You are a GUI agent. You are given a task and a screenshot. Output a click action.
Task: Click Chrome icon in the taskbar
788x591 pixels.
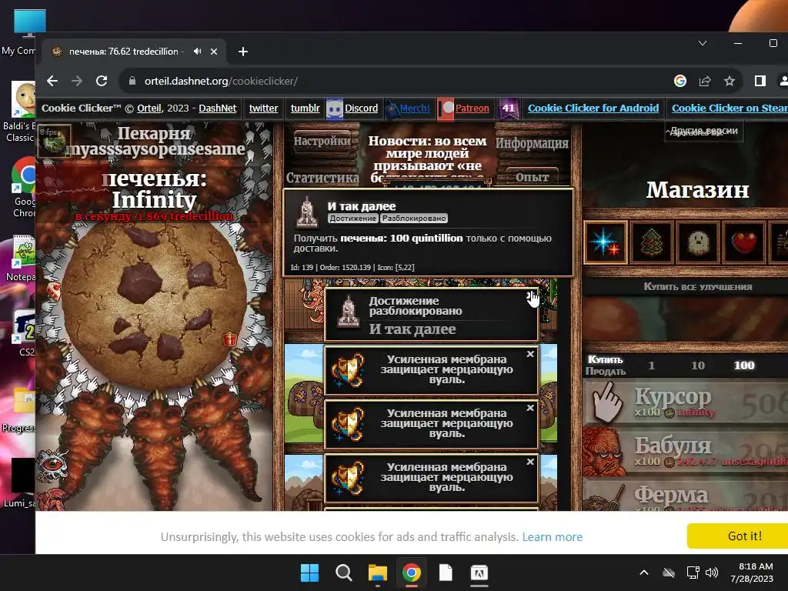(x=412, y=573)
